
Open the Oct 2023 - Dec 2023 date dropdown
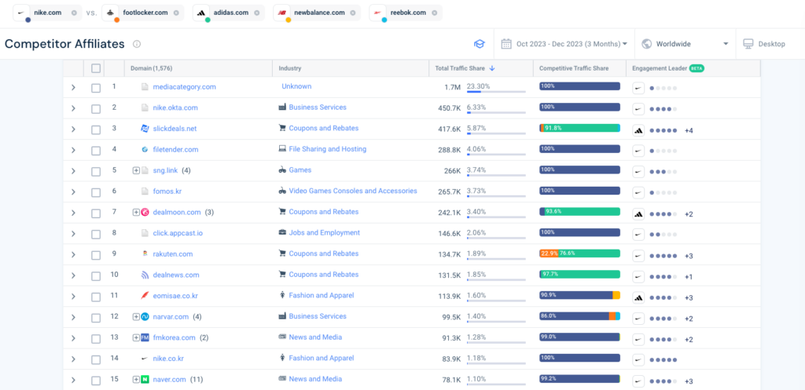click(564, 44)
